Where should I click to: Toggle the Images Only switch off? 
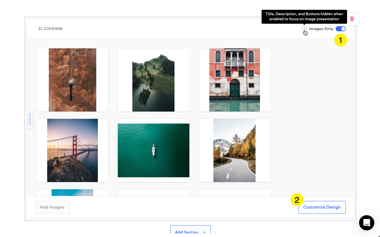click(x=341, y=29)
